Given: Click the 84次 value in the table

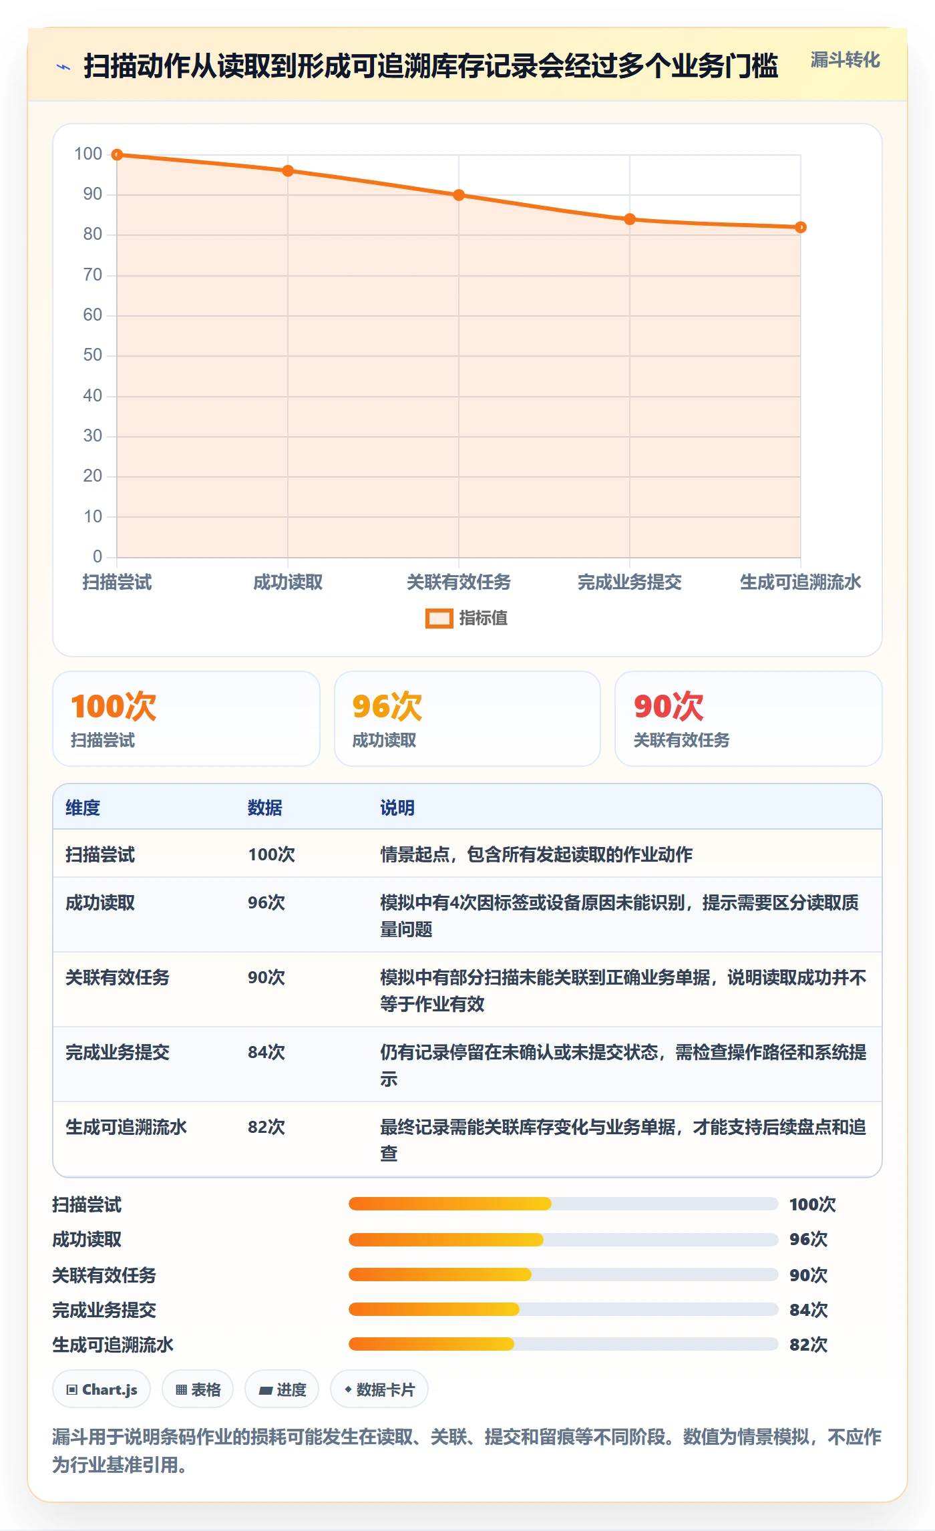Looking at the screenshot, I should click(266, 1052).
